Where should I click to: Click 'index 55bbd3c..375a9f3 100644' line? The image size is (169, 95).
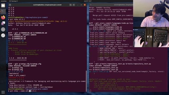pyautogui.click(x=22, y=35)
